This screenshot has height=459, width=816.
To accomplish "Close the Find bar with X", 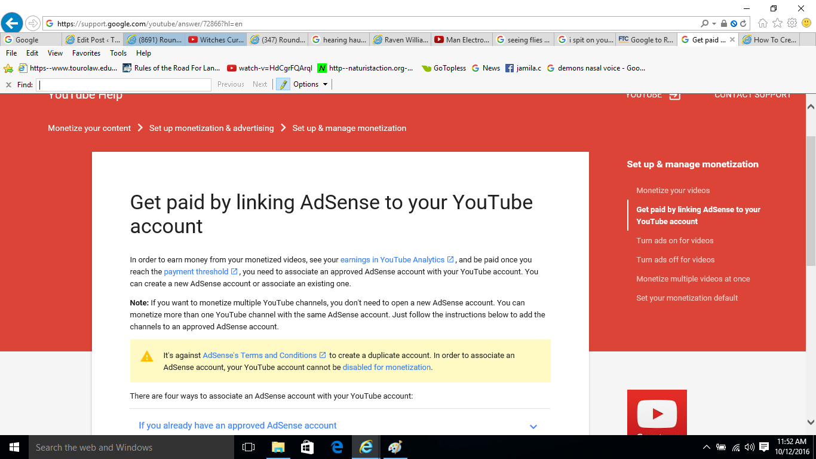I will [8, 85].
